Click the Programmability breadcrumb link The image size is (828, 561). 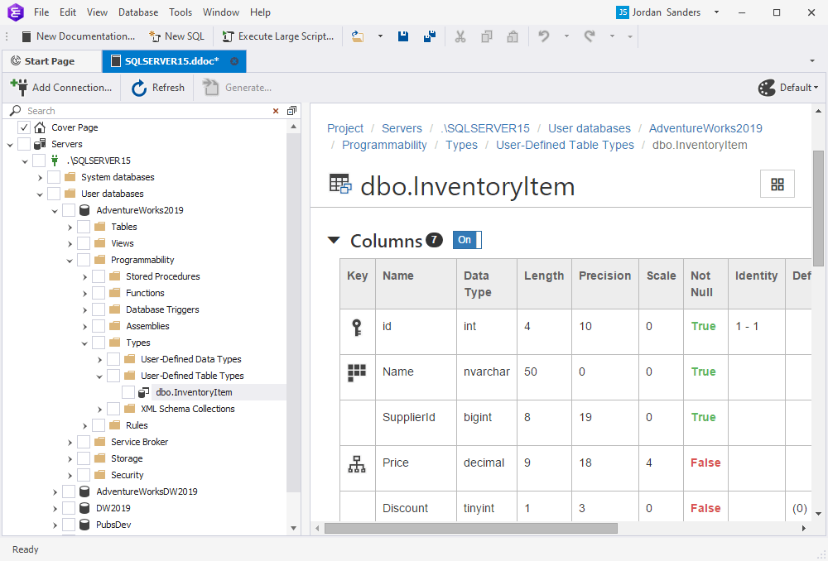click(x=384, y=145)
